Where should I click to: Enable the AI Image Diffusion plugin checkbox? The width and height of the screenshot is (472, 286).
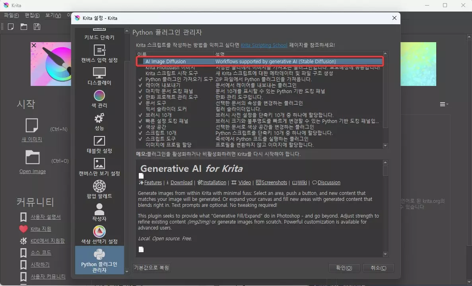point(140,62)
